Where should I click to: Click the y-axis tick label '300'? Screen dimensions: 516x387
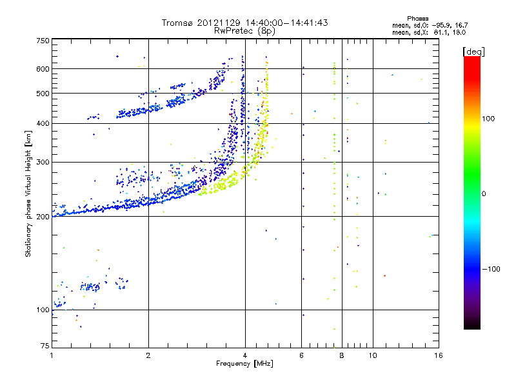click(x=43, y=163)
